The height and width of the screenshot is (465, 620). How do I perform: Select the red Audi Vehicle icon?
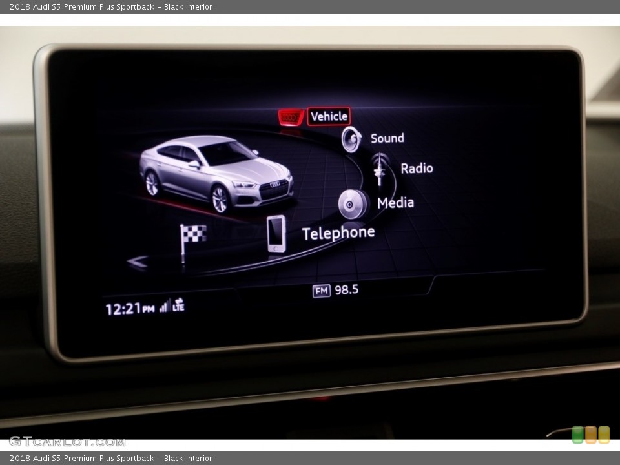click(291, 118)
